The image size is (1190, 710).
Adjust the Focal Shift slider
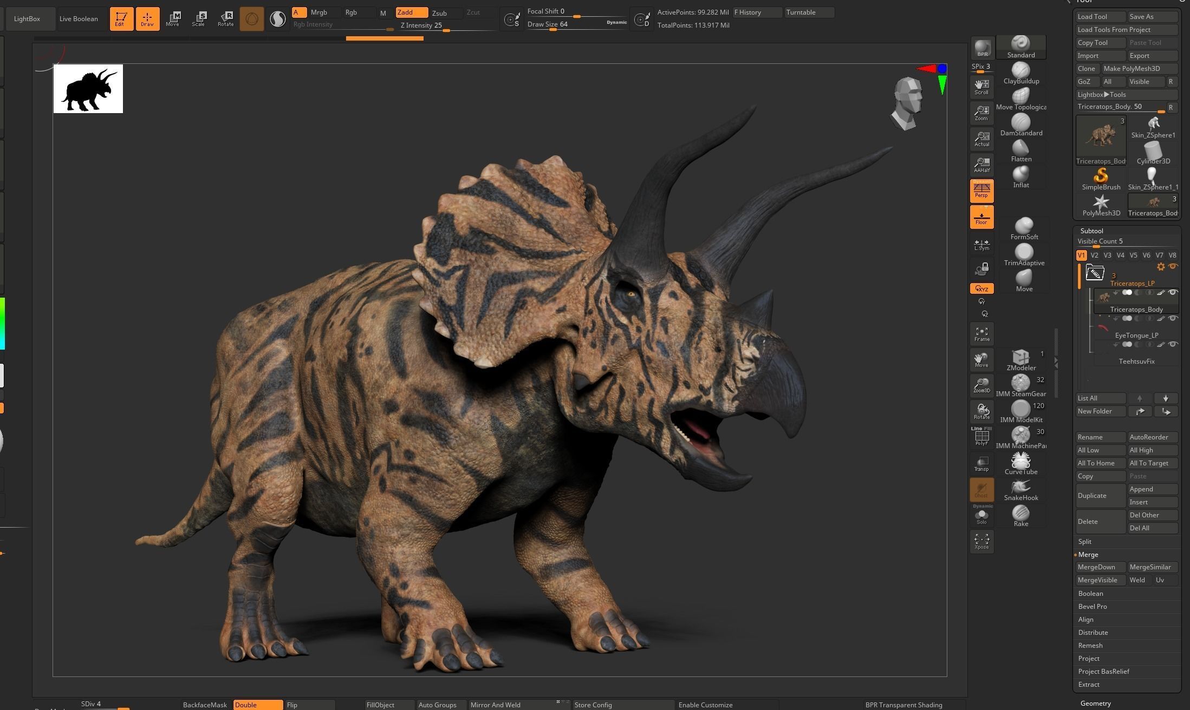coord(577,12)
